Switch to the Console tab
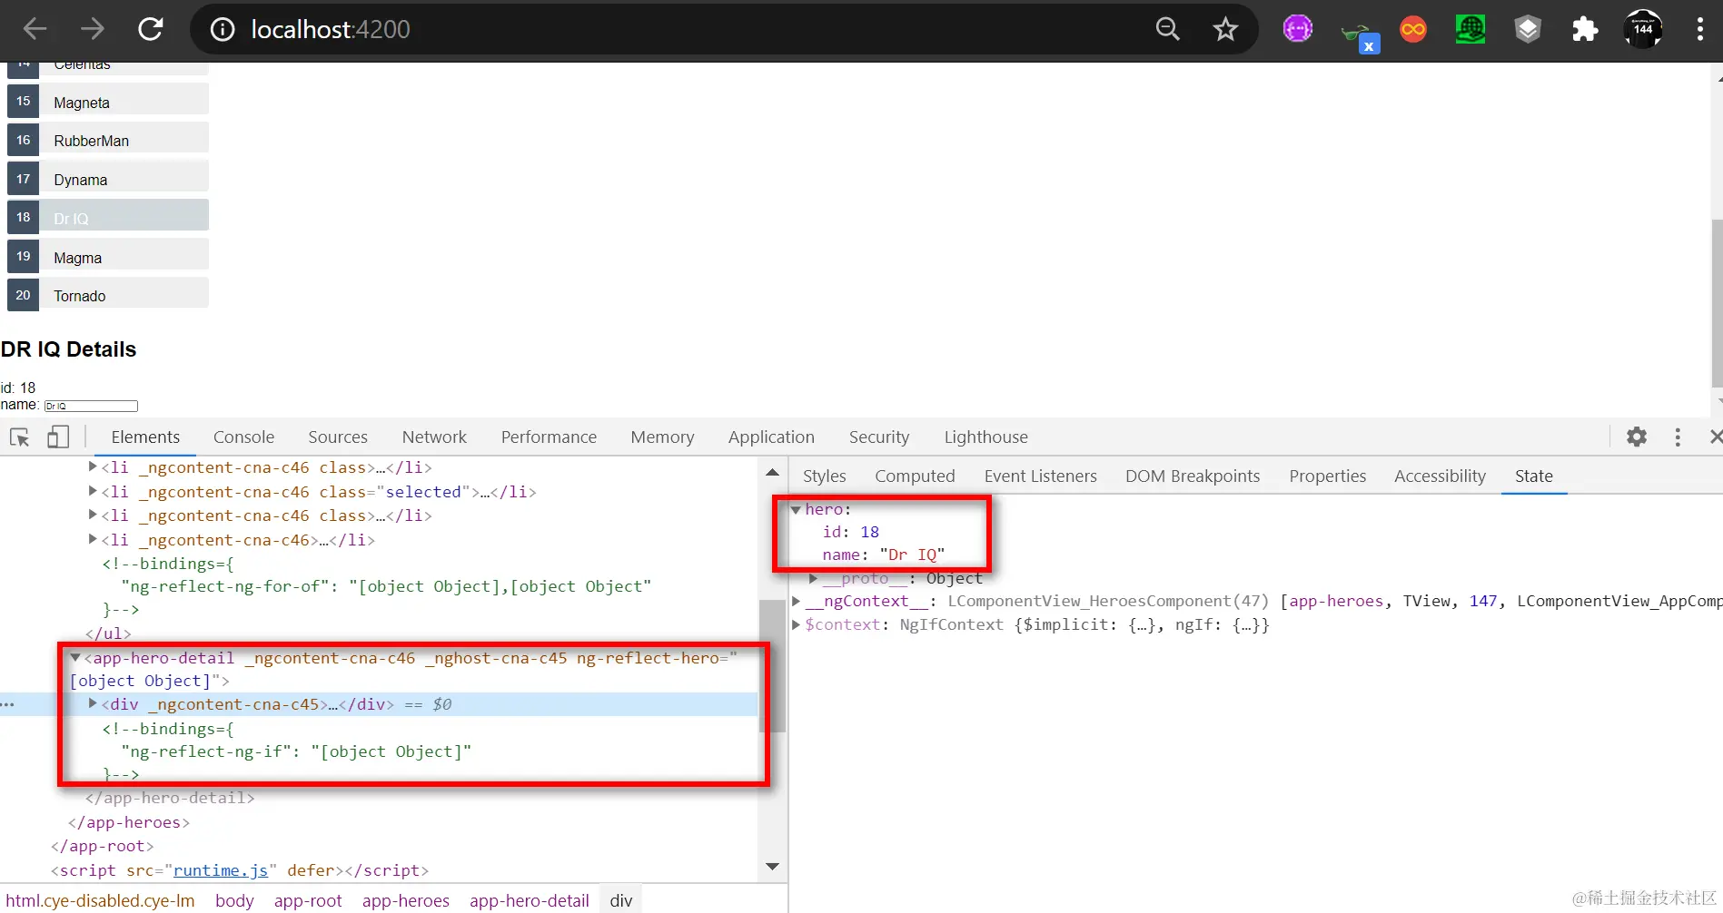 click(243, 437)
